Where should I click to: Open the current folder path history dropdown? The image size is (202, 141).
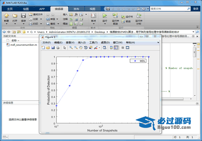(x=194, y=32)
